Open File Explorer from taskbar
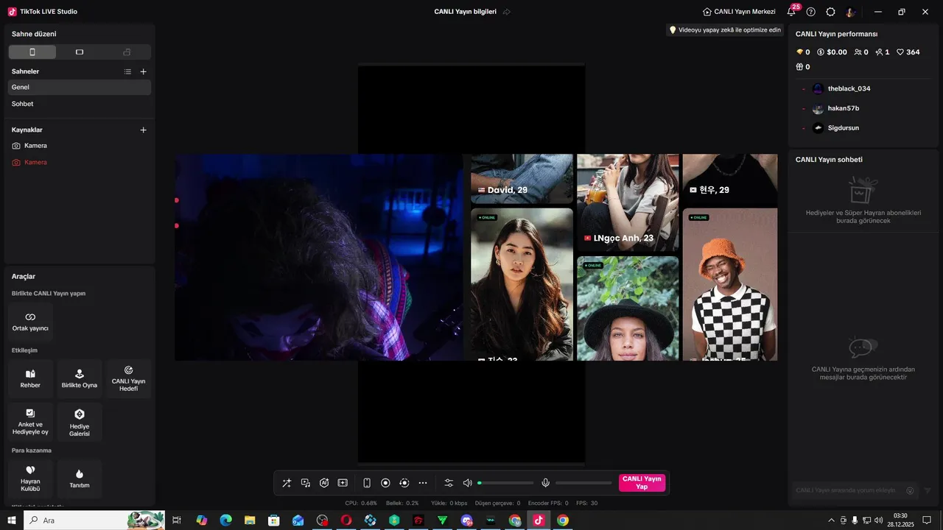The height and width of the screenshot is (530, 943). tap(250, 520)
